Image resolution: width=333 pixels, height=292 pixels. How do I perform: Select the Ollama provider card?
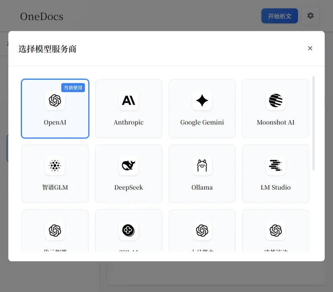(202, 174)
